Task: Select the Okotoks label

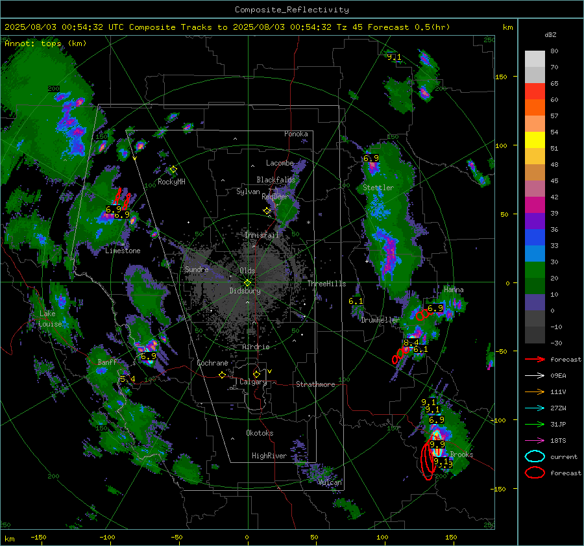Action: tap(260, 433)
